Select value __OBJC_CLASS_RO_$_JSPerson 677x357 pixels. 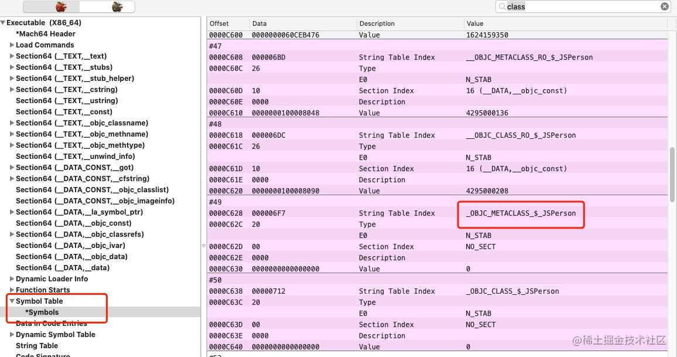[x=521, y=135]
